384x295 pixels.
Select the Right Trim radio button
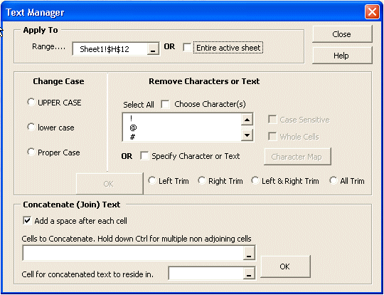tap(201, 180)
